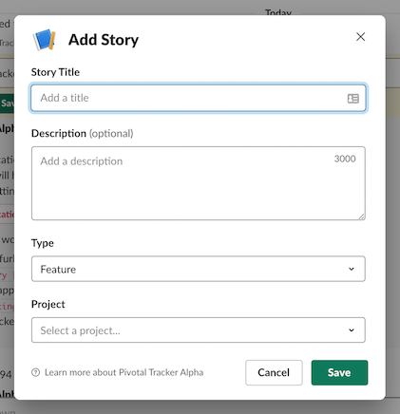The image size is (400, 414).
Task: Save the new story
Action: (x=339, y=372)
